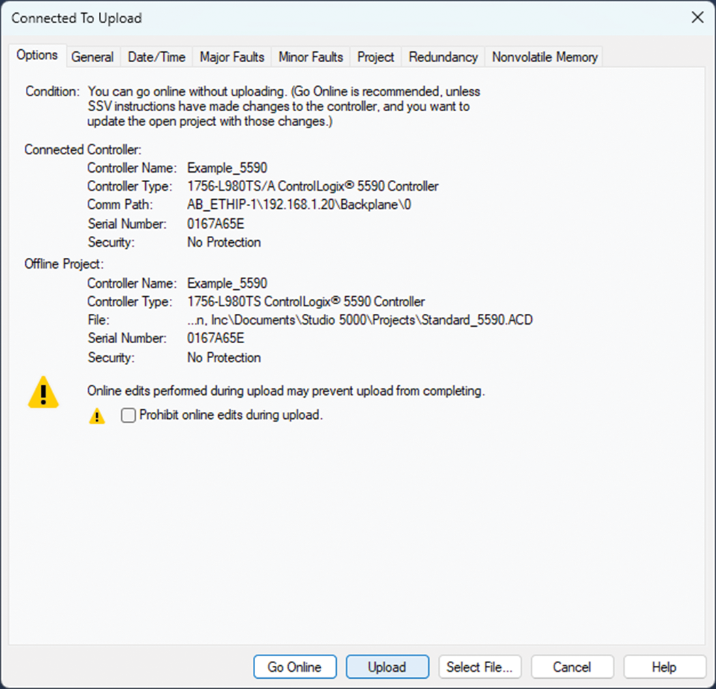This screenshot has width=716, height=689.
Task: Switch to the Project tab
Action: pyautogui.click(x=375, y=57)
